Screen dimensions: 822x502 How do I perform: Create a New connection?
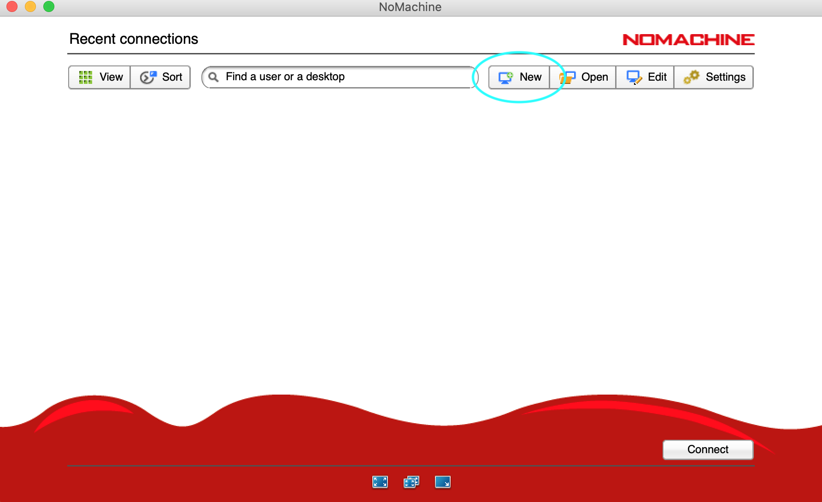(x=520, y=77)
